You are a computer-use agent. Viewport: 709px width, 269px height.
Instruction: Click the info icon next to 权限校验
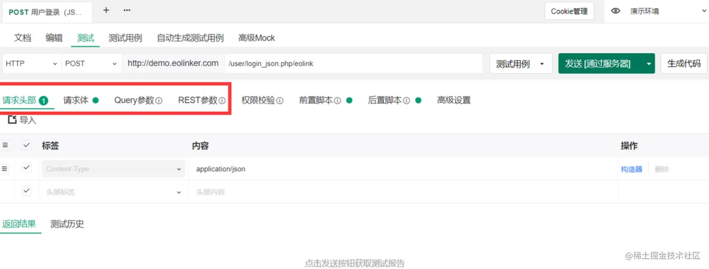pos(280,101)
